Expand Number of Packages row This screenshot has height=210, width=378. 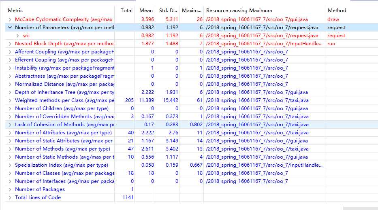click(x=10, y=189)
